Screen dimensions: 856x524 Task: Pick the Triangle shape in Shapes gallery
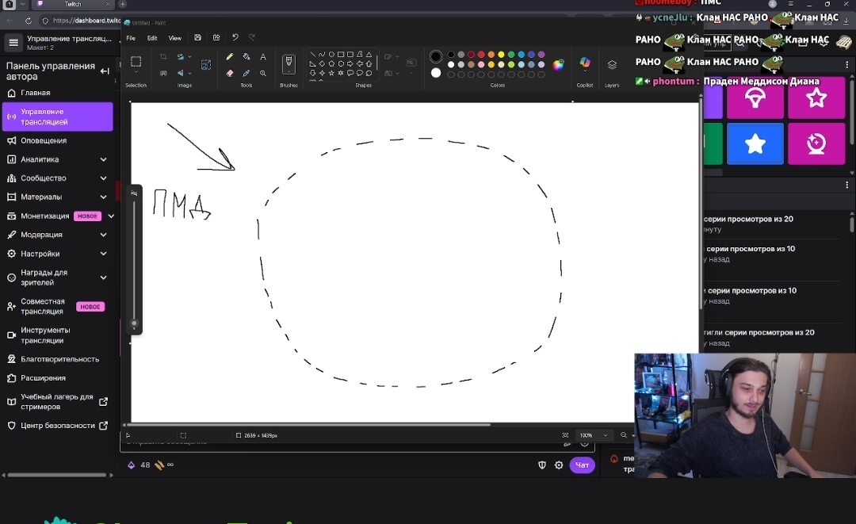(x=369, y=55)
